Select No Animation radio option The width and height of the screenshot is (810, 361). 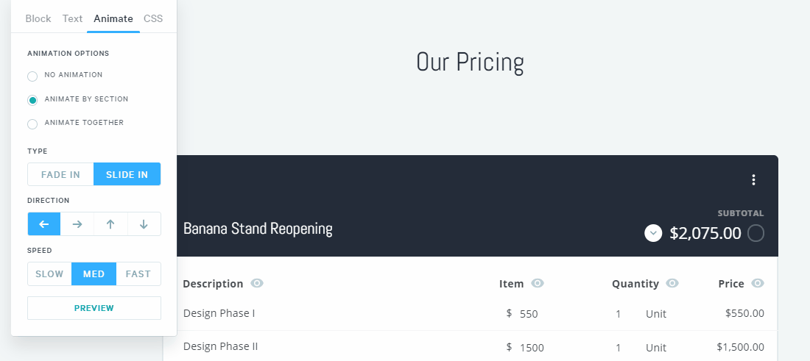coord(32,76)
